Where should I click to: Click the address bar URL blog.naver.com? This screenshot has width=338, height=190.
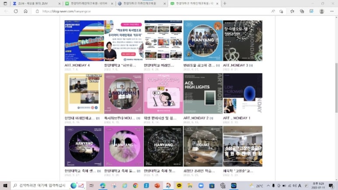click(x=66, y=11)
